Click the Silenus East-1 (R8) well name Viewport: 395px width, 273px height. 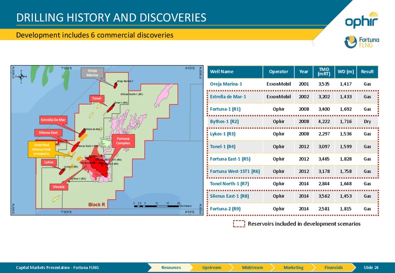(x=229, y=196)
